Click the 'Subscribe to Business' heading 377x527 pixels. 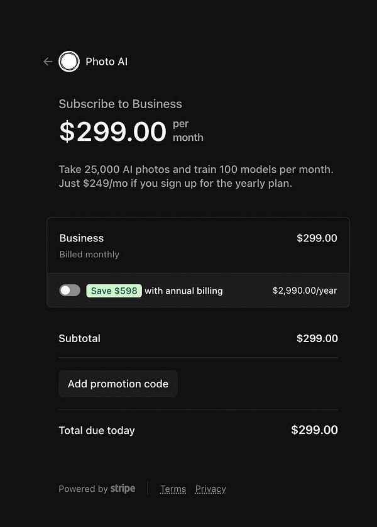[x=121, y=104]
